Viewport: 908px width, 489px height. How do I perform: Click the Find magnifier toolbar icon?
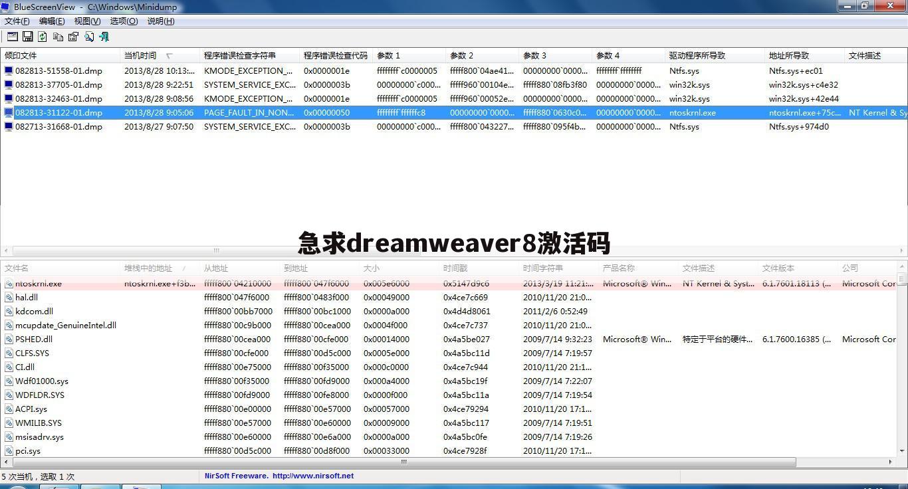coord(88,37)
